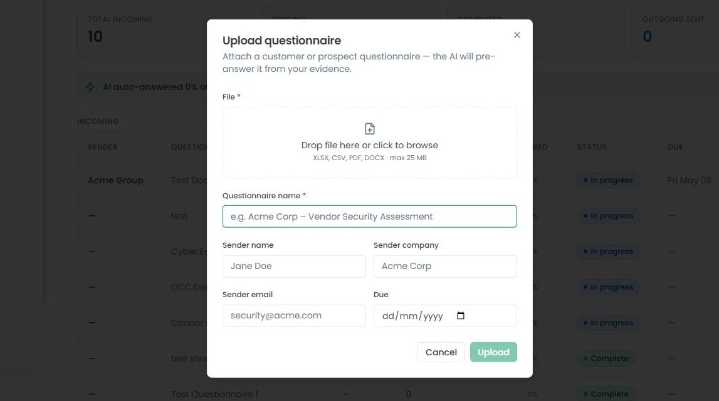719x401 pixels.
Task: Click the green Upload button
Action: coord(493,352)
